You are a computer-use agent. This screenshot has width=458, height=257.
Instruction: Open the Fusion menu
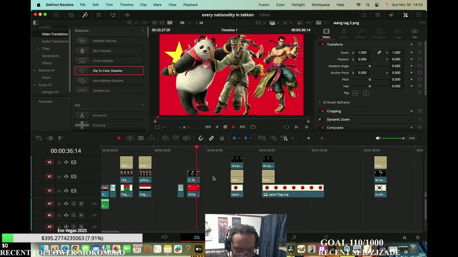click(264, 5)
